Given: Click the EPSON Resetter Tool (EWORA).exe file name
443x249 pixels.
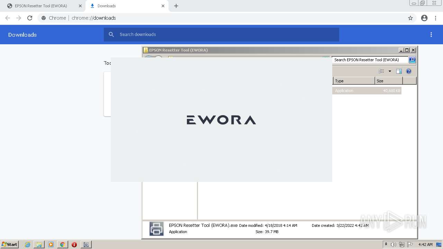Looking at the screenshot, I should (x=203, y=225).
